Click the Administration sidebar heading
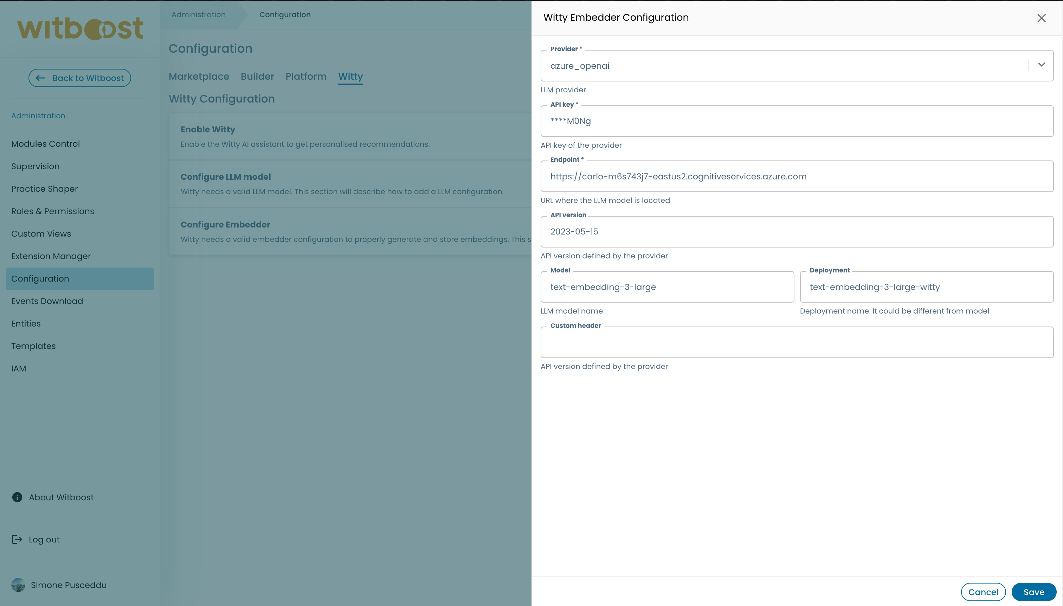Viewport: 1063px width, 606px height. [38, 116]
